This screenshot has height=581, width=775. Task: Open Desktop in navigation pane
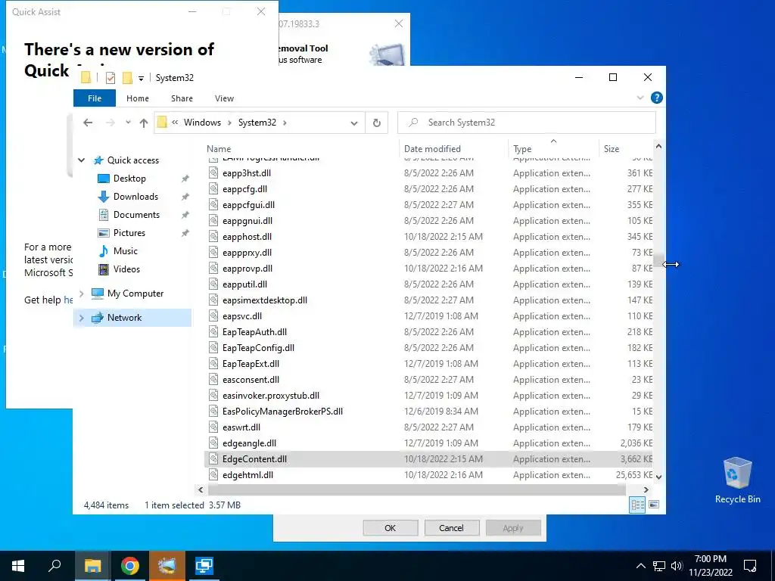[129, 179]
